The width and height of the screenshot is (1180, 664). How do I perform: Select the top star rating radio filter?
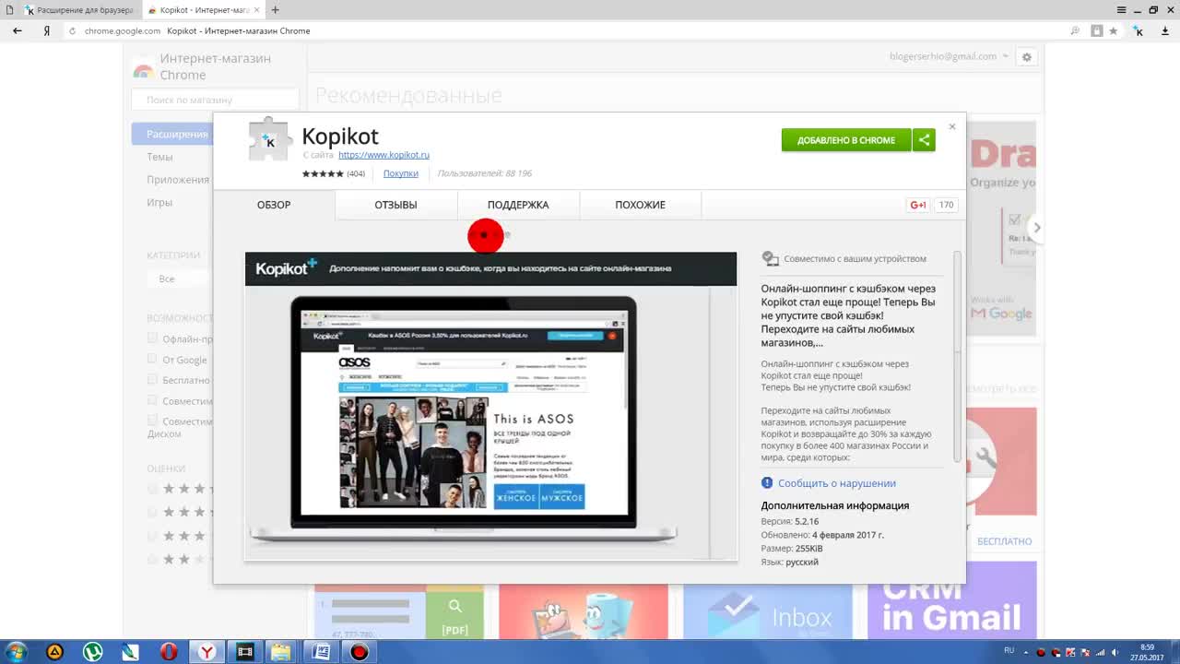[153, 489]
